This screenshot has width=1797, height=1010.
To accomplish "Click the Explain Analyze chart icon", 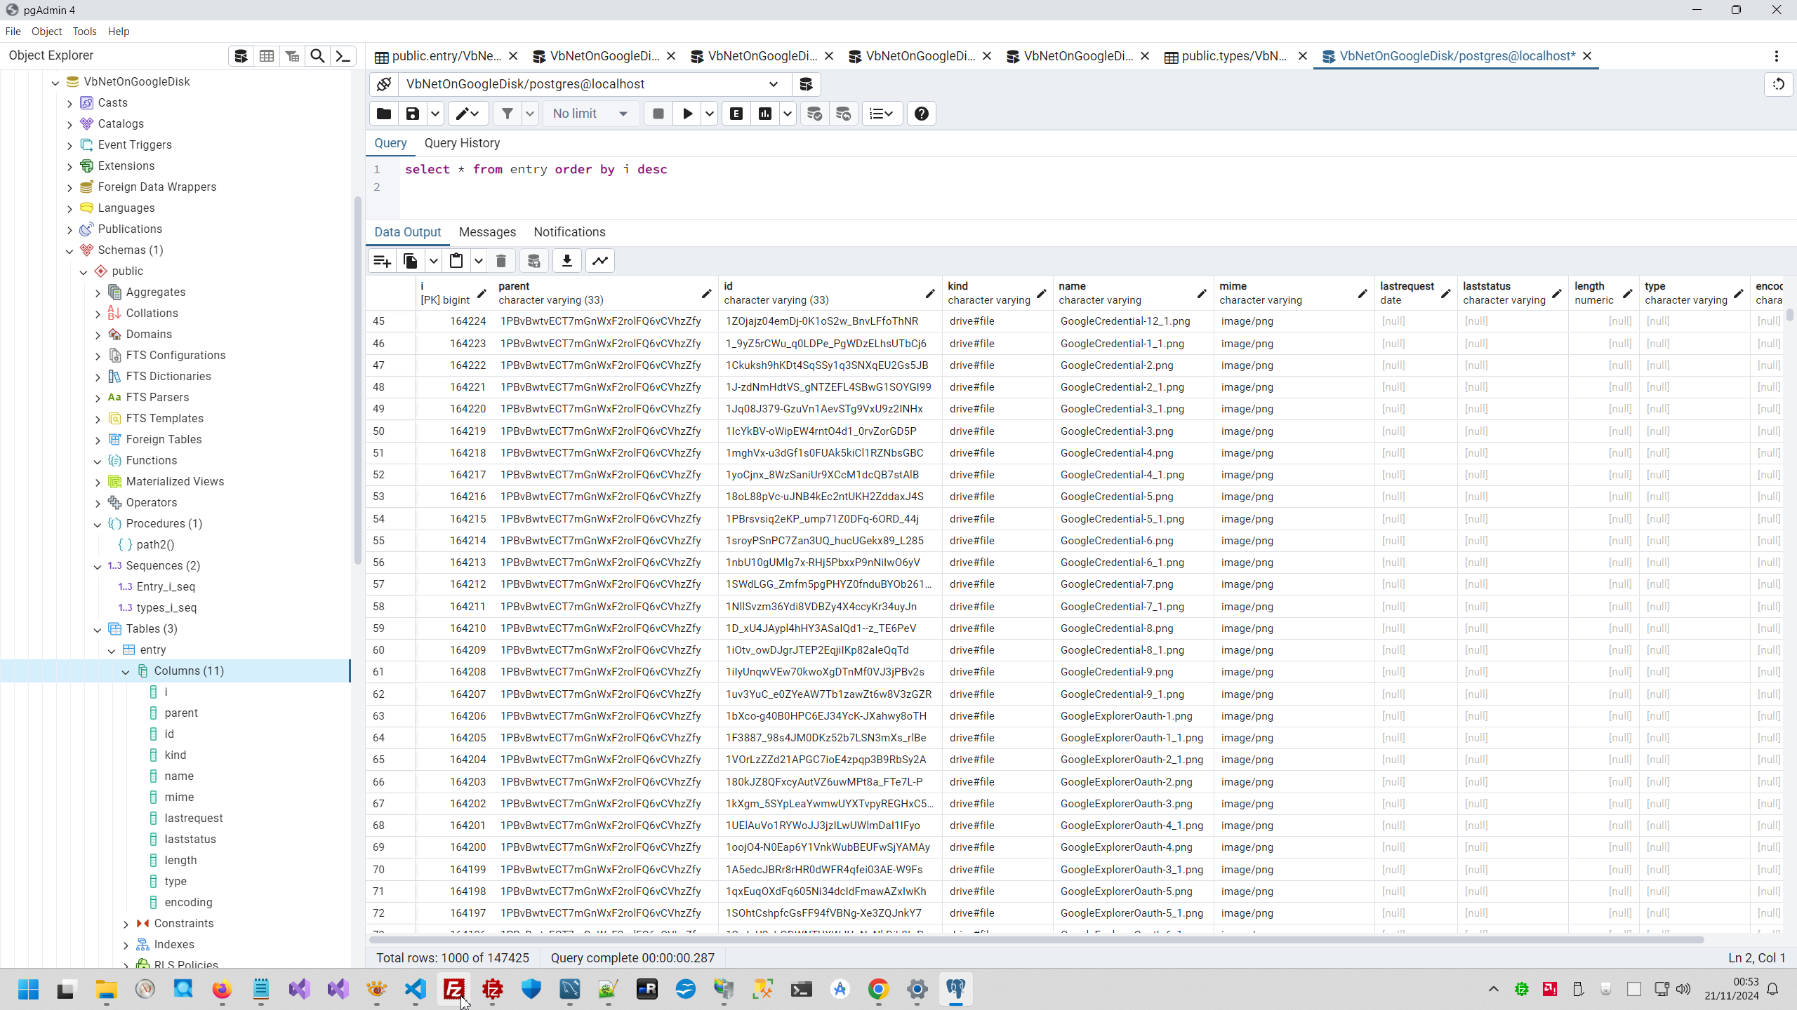I will coord(765,114).
